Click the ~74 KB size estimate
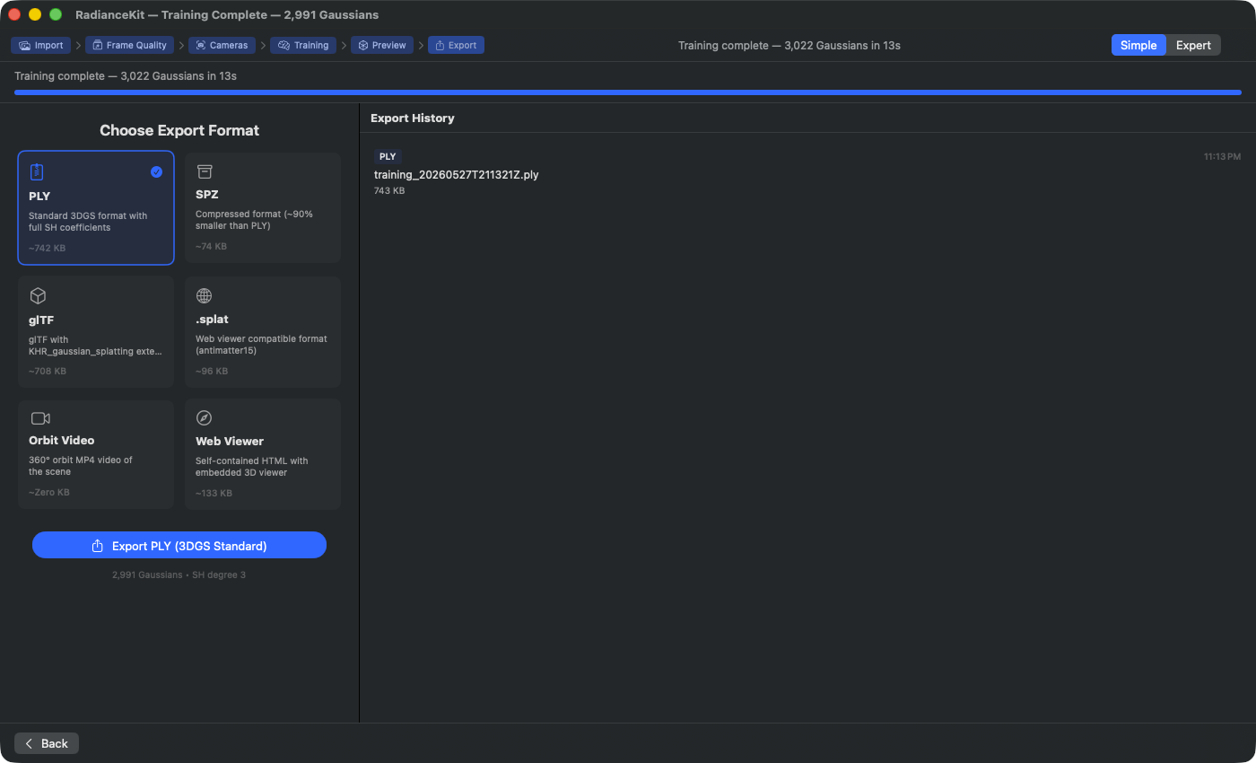Viewport: 1256px width, 763px height. pos(211,246)
